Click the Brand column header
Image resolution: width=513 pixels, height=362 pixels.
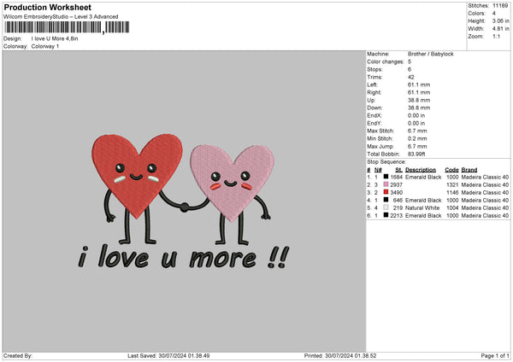pyautogui.click(x=470, y=169)
